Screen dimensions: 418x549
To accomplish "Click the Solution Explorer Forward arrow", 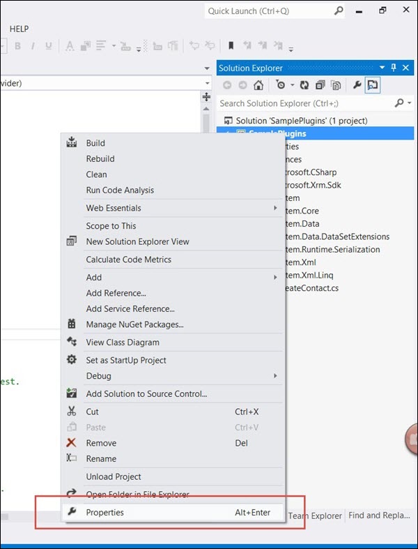I will click(x=242, y=85).
